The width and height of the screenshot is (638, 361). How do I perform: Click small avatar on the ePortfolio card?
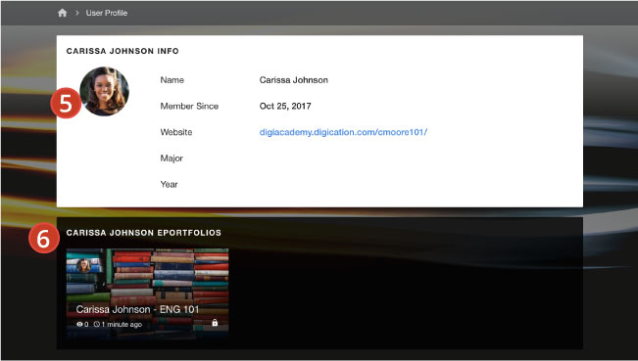pos(84,265)
